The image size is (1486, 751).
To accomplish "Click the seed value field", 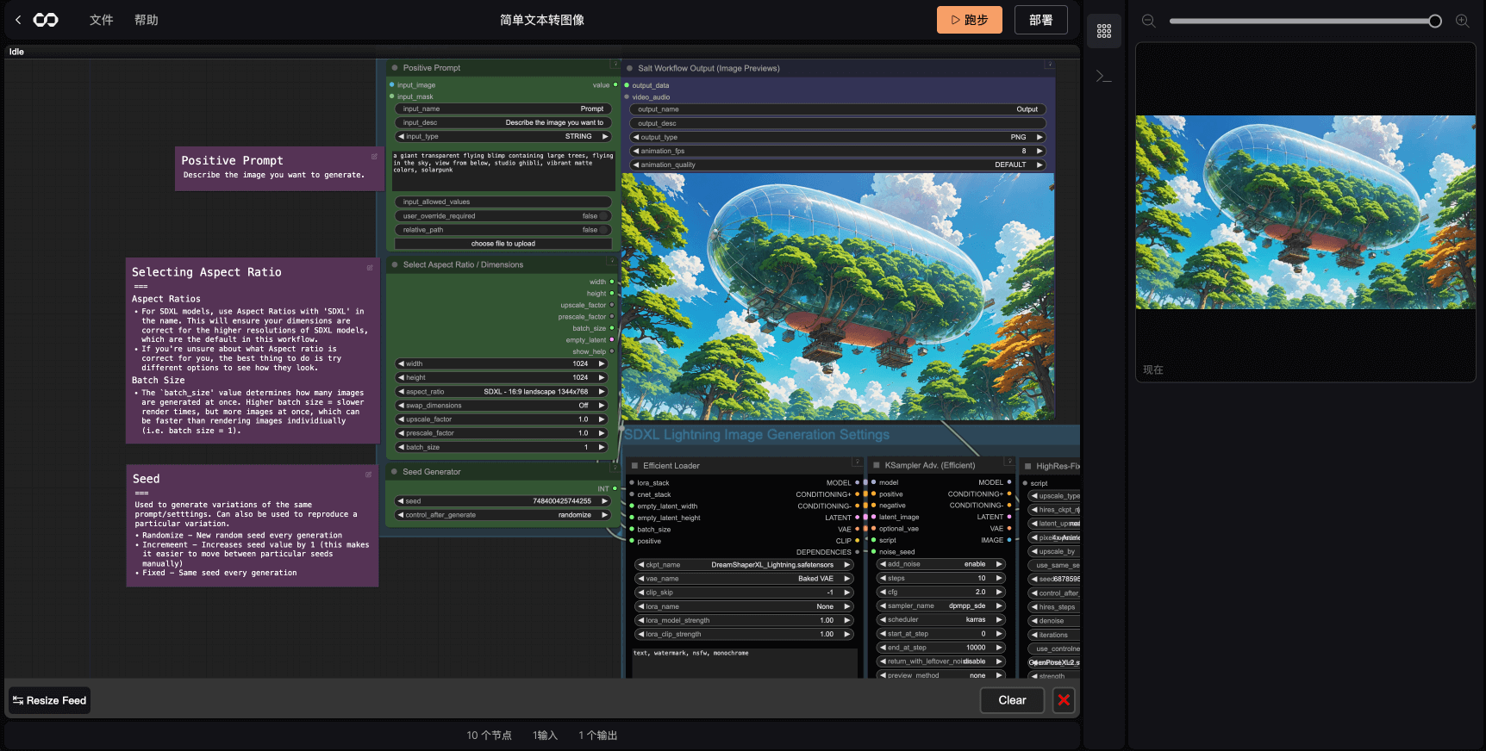I will (x=503, y=501).
